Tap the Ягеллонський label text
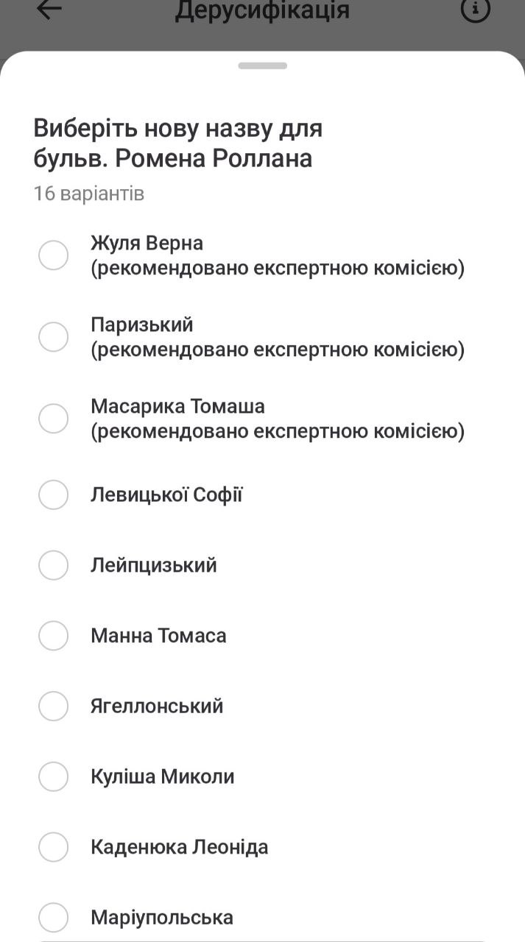 [157, 706]
